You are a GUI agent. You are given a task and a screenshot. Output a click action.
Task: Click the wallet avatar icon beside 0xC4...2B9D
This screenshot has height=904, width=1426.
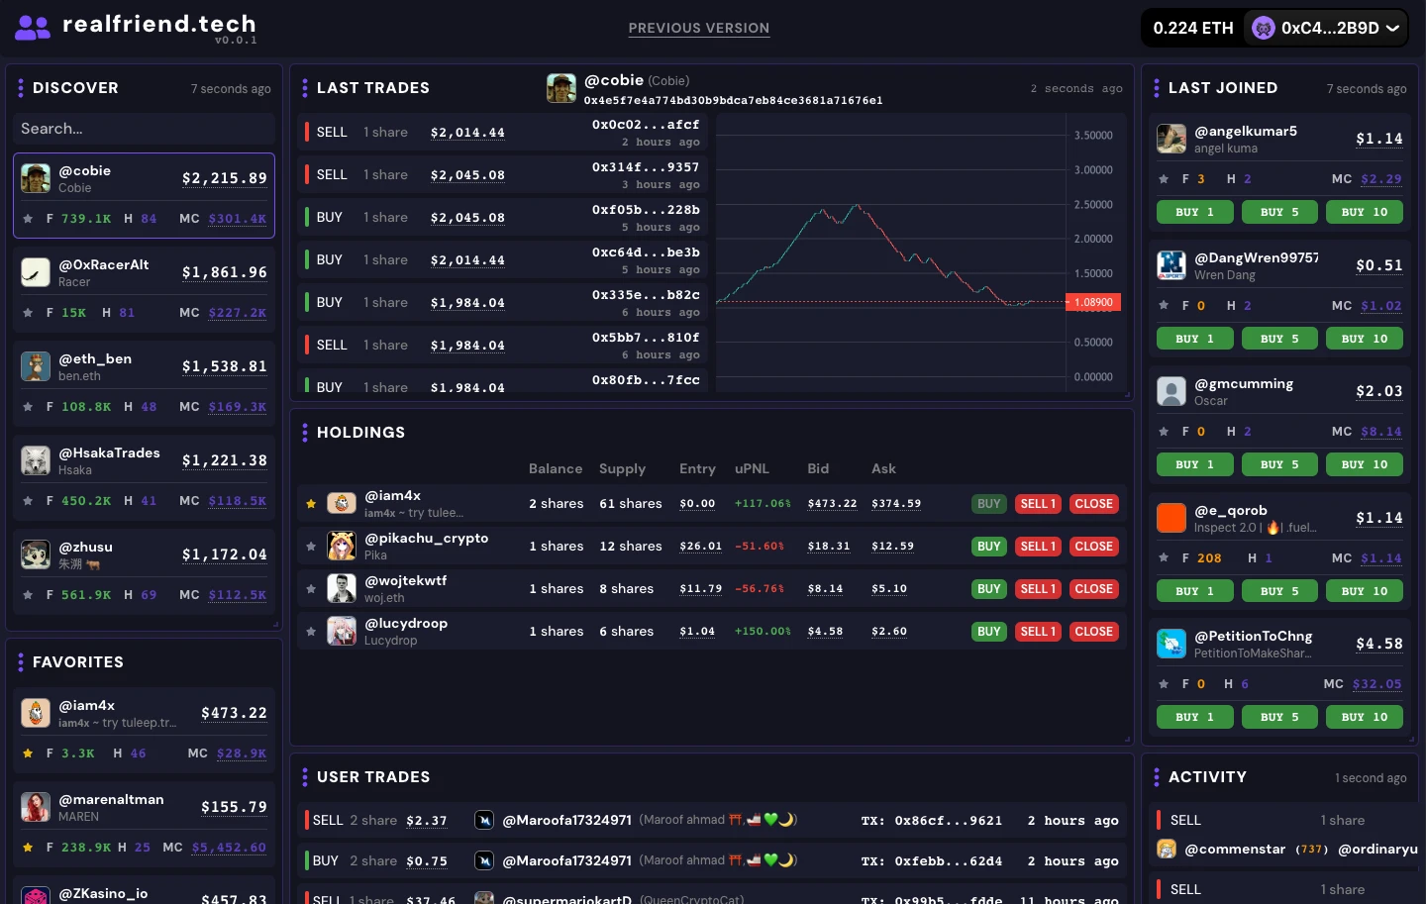(1263, 28)
